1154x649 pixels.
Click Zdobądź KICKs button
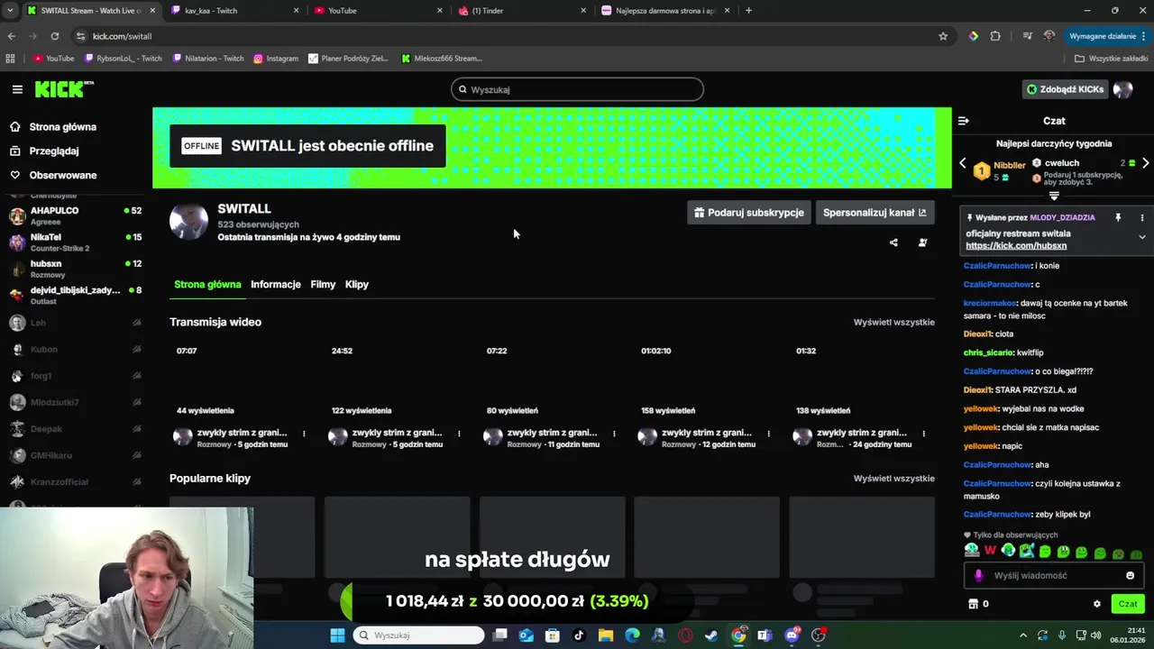1065,89
